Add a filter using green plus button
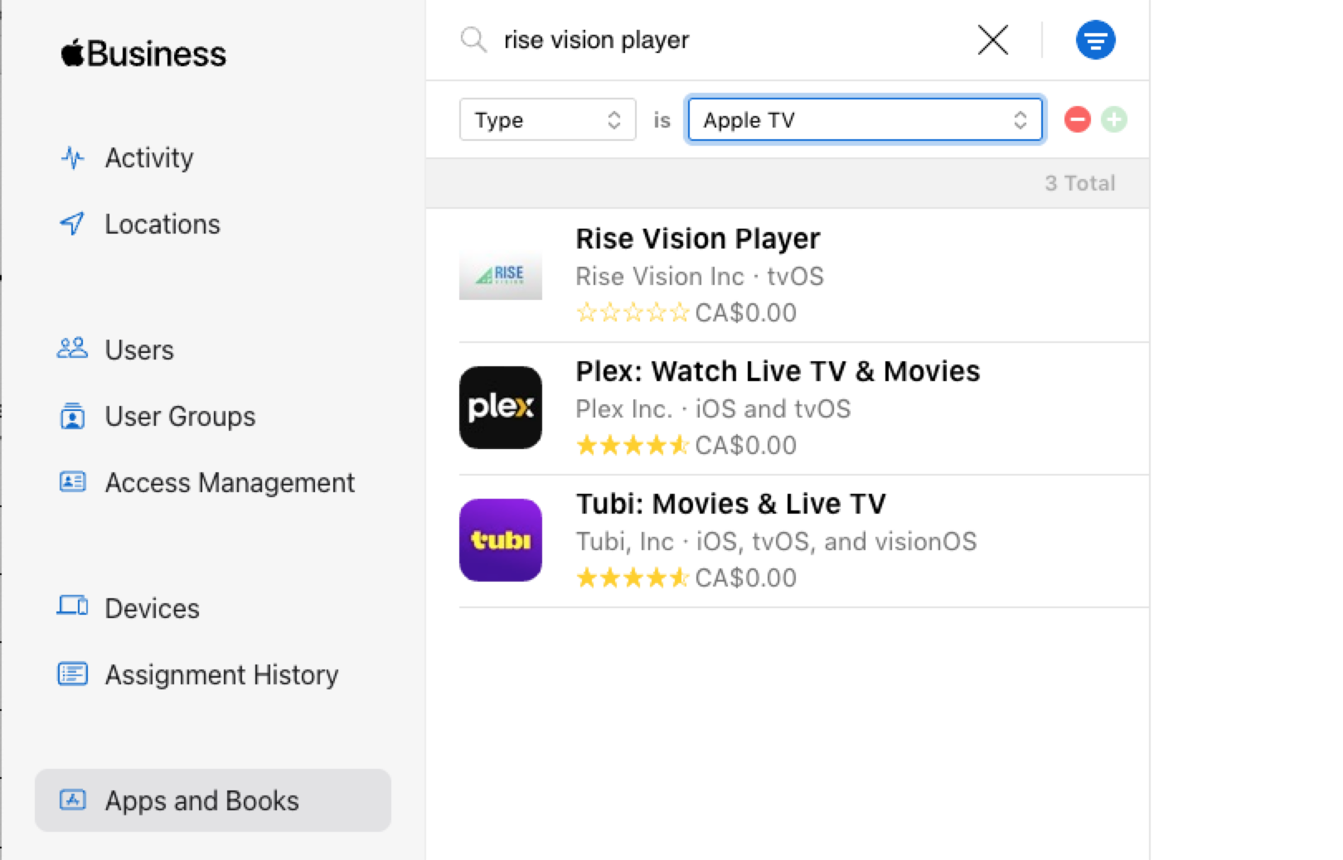Viewport: 1343px width, 860px height. coord(1114,120)
